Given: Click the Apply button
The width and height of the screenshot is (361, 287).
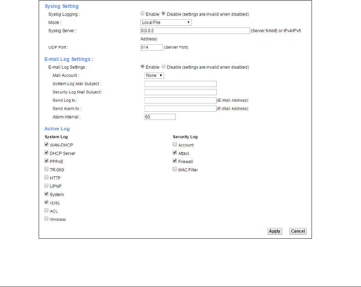Looking at the screenshot, I should 275,231.
